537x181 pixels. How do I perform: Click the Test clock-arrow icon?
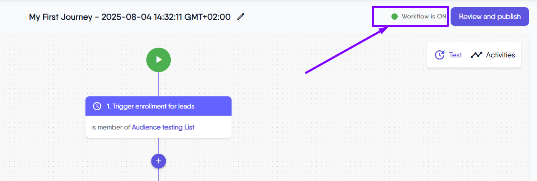[440, 55]
